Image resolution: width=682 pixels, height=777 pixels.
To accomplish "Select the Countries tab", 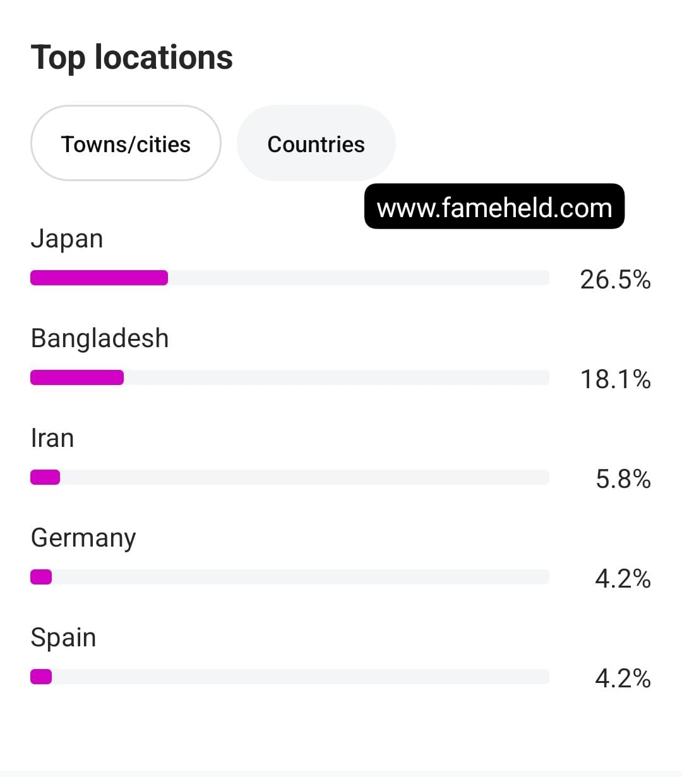I will click(316, 143).
